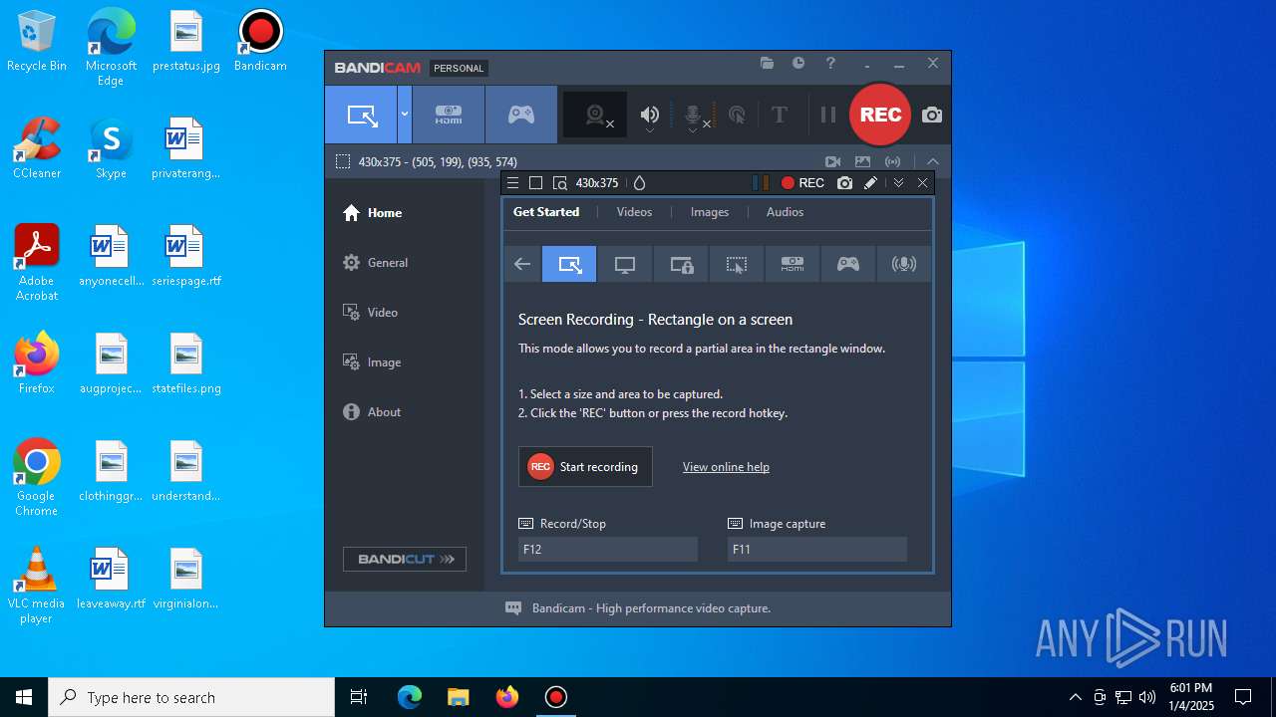
Task: Select the pencil drawing tool
Action: (870, 183)
